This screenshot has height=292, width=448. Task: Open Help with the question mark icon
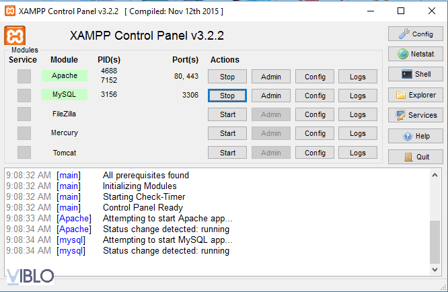(416, 136)
